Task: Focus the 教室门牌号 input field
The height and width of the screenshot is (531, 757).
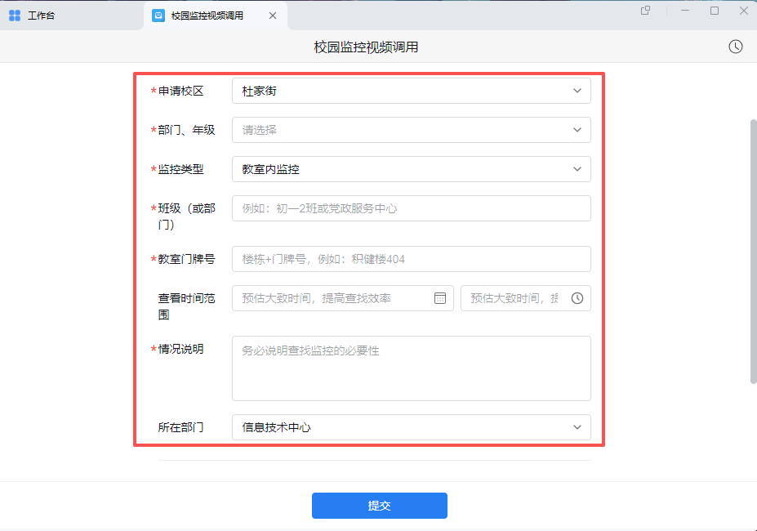Action: 411,259
